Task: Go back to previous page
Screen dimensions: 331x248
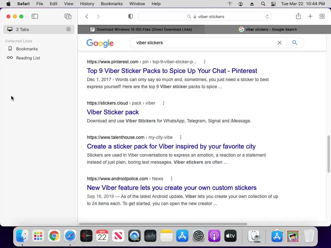Action: coord(87,16)
